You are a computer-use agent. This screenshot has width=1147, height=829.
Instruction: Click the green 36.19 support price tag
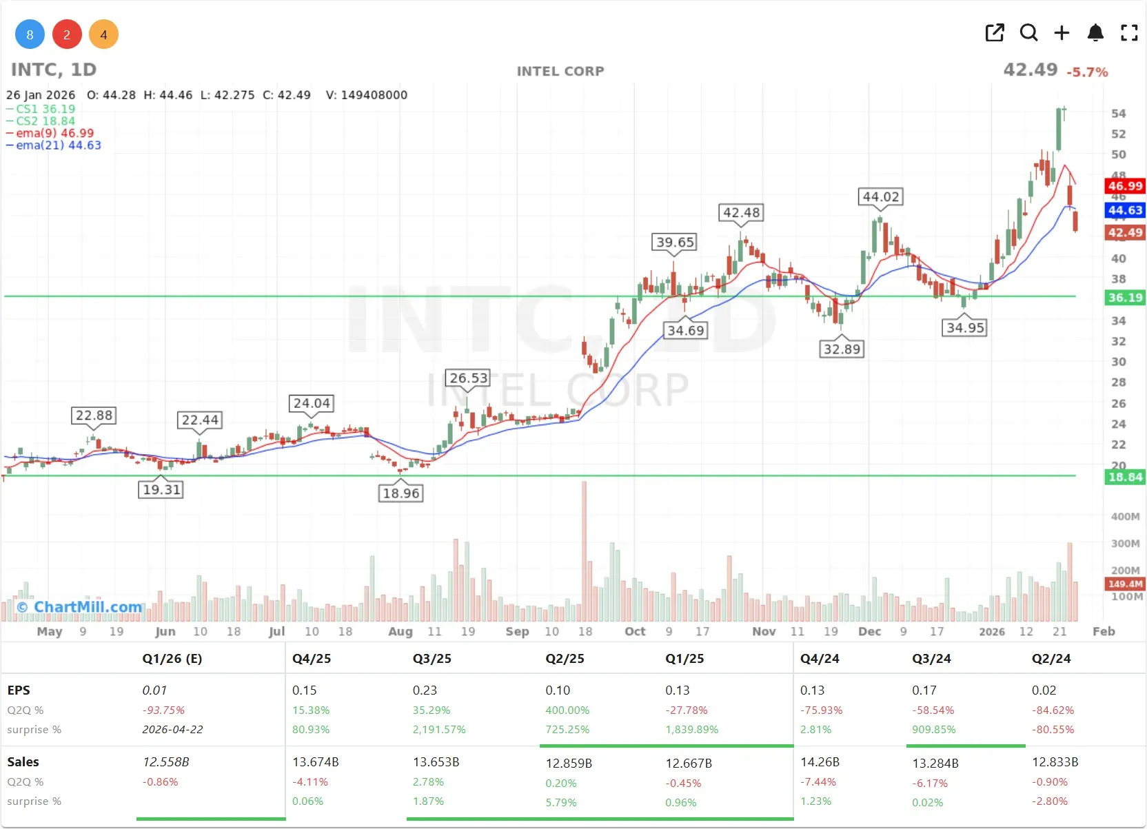tap(1125, 297)
